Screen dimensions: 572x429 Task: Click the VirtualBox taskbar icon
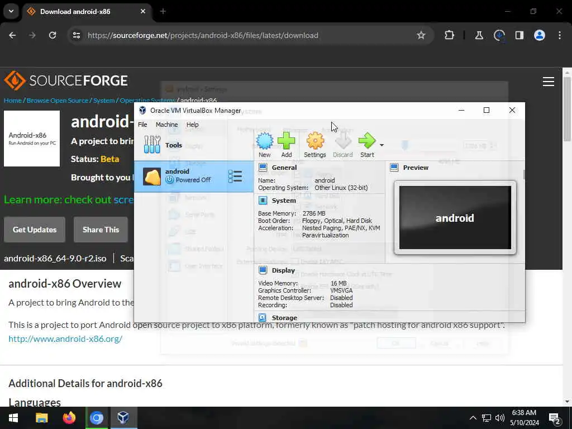coord(123,418)
